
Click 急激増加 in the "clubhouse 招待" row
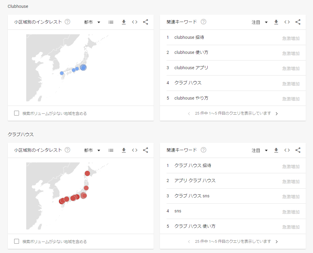pyautogui.click(x=291, y=38)
